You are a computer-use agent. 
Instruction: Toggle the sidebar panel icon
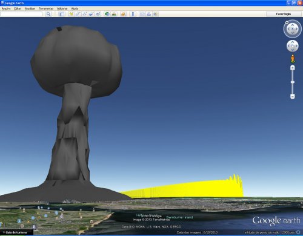(x=62, y=14)
